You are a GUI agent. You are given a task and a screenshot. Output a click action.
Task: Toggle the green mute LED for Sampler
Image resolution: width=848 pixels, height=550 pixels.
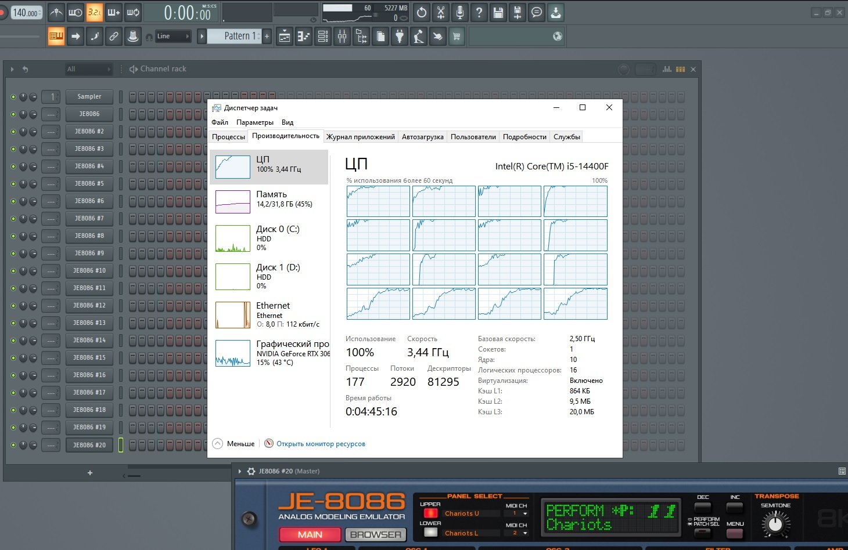13,97
